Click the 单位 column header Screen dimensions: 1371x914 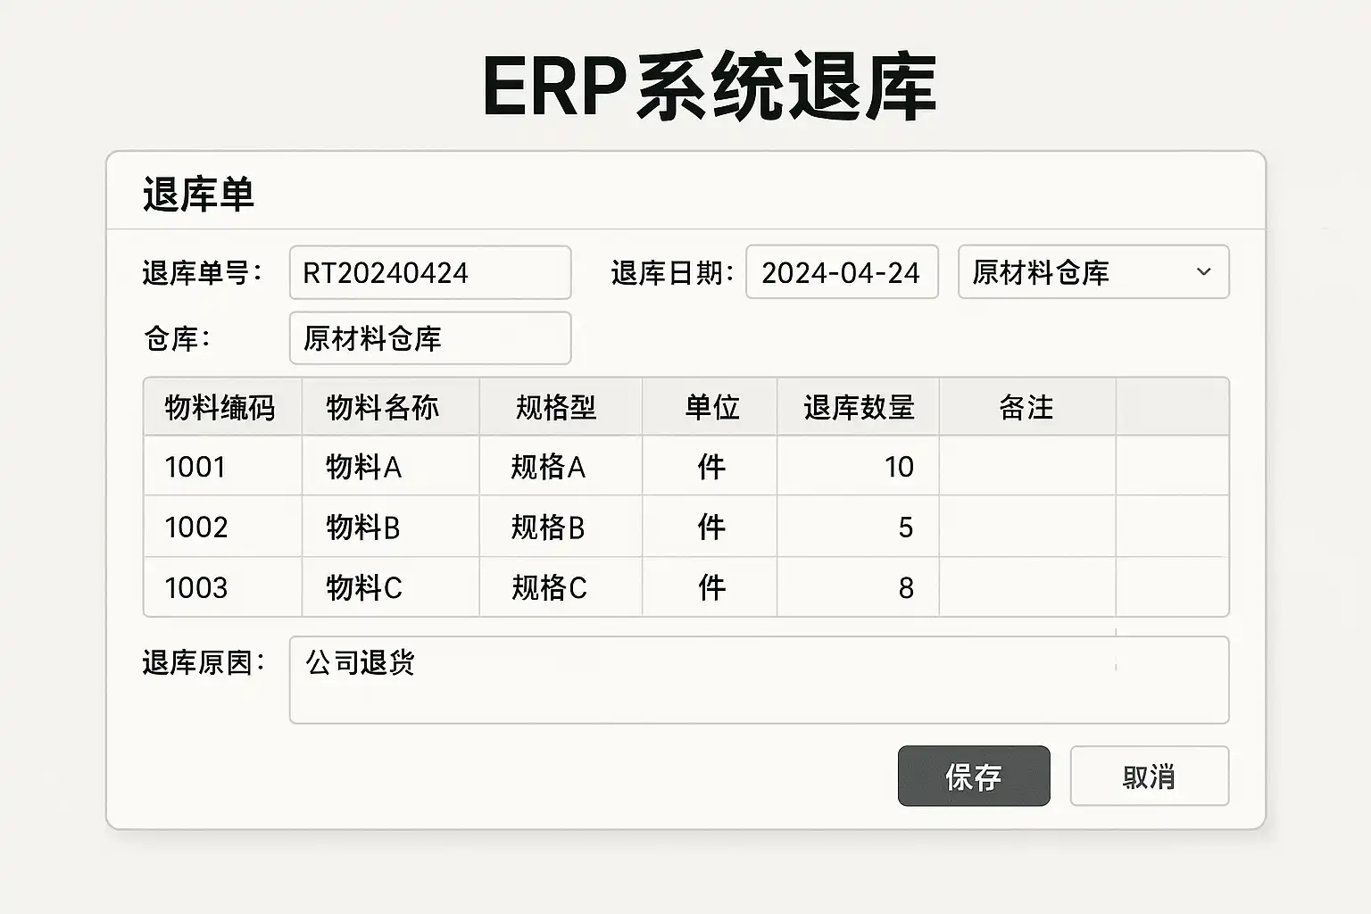pos(710,407)
